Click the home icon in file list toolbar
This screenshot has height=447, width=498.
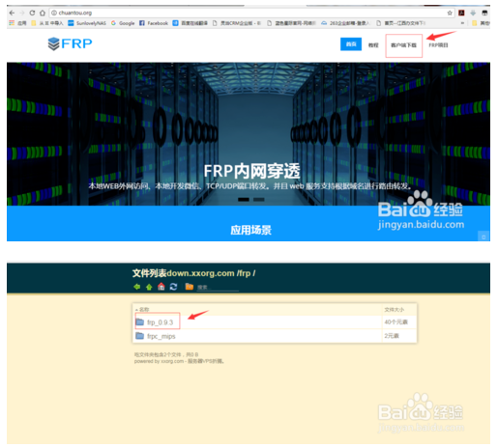161,287
